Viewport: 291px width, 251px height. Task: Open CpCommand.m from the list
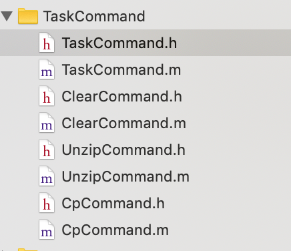(x=115, y=230)
